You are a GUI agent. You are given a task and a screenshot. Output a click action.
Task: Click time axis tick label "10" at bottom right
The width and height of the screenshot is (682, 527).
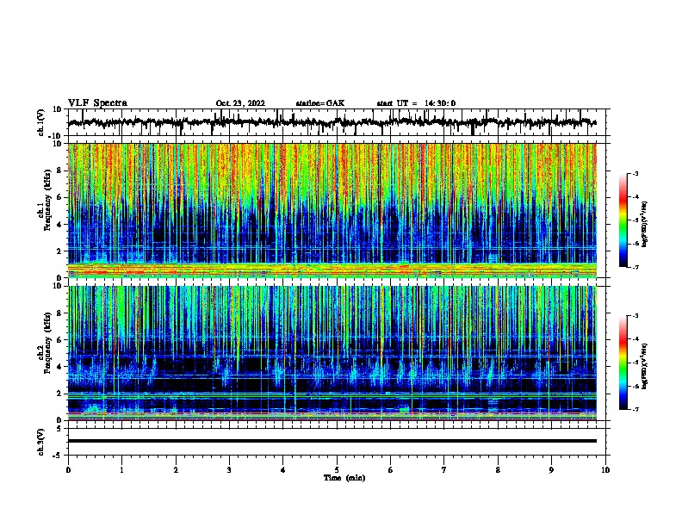click(x=605, y=470)
